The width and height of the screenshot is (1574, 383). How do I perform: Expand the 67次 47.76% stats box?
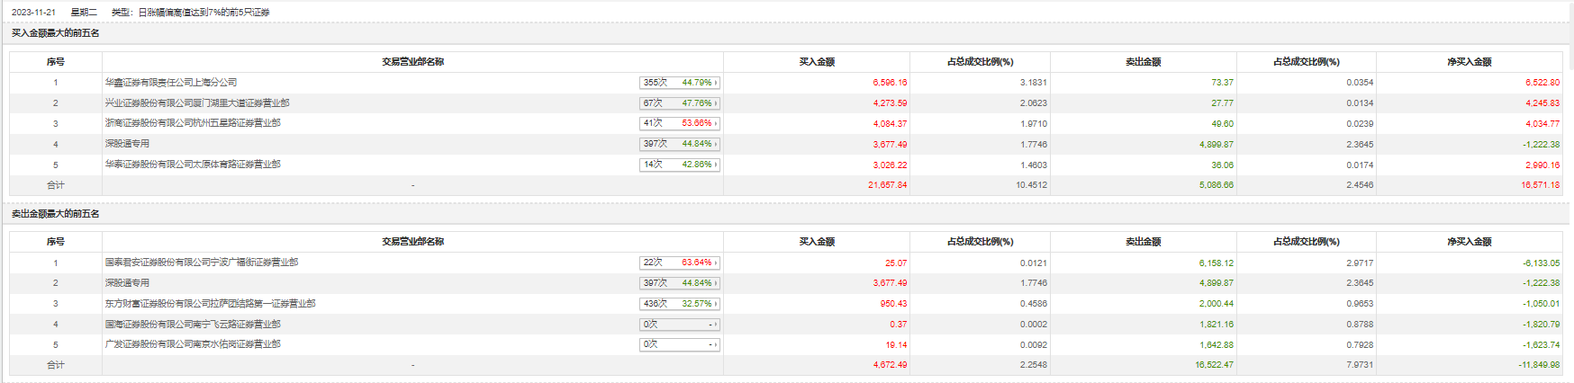click(680, 103)
